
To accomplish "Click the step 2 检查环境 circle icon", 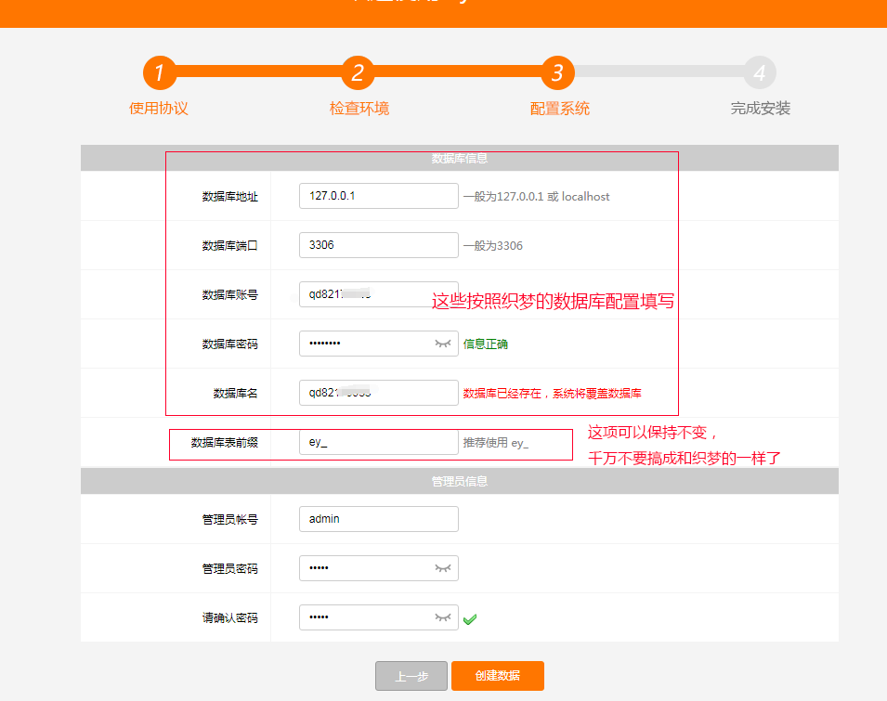I will click(x=360, y=71).
